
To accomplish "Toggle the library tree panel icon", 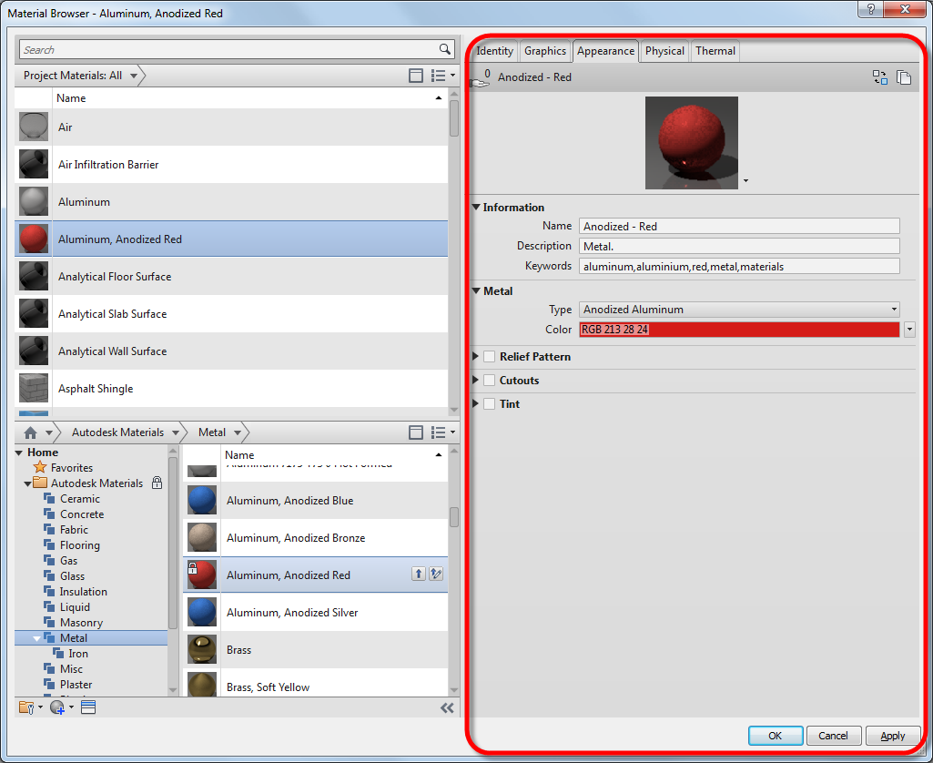I will (416, 432).
